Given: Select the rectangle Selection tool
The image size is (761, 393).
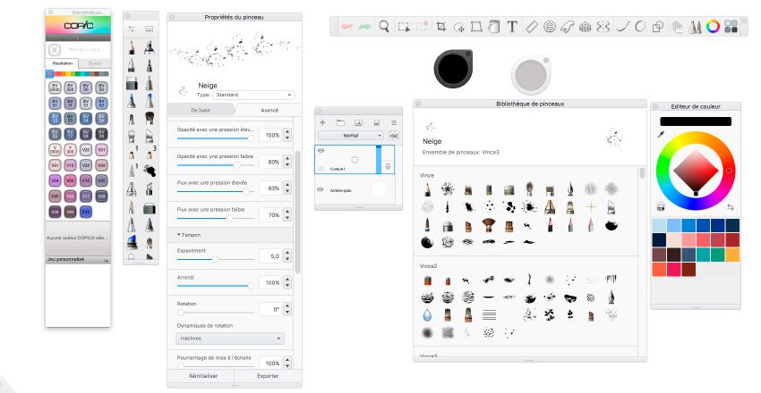Looking at the screenshot, I should pyautogui.click(x=404, y=27).
